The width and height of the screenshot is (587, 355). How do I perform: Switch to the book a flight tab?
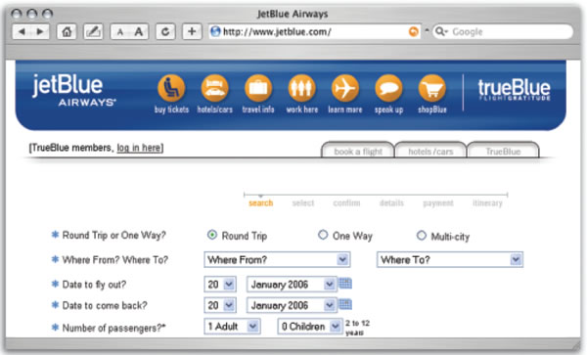pyautogui.click(x=358, y=151)
